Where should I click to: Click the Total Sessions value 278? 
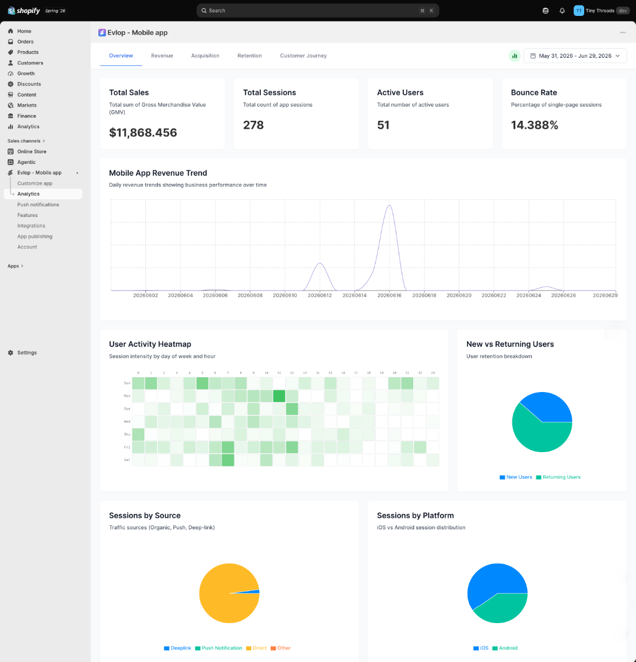[253, 125]
